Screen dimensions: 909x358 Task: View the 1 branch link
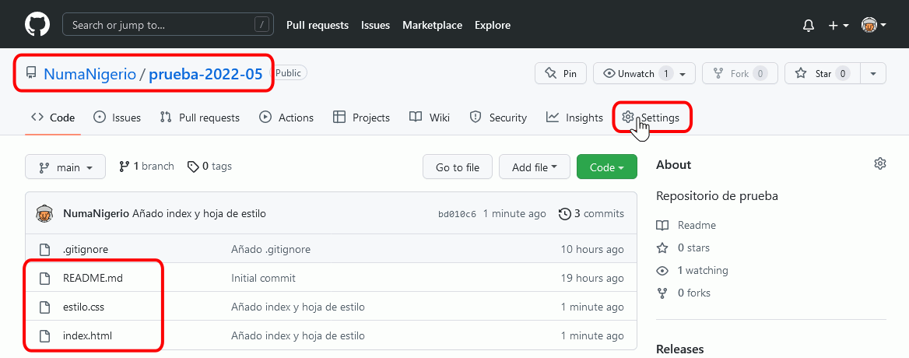tap(146, 167)
